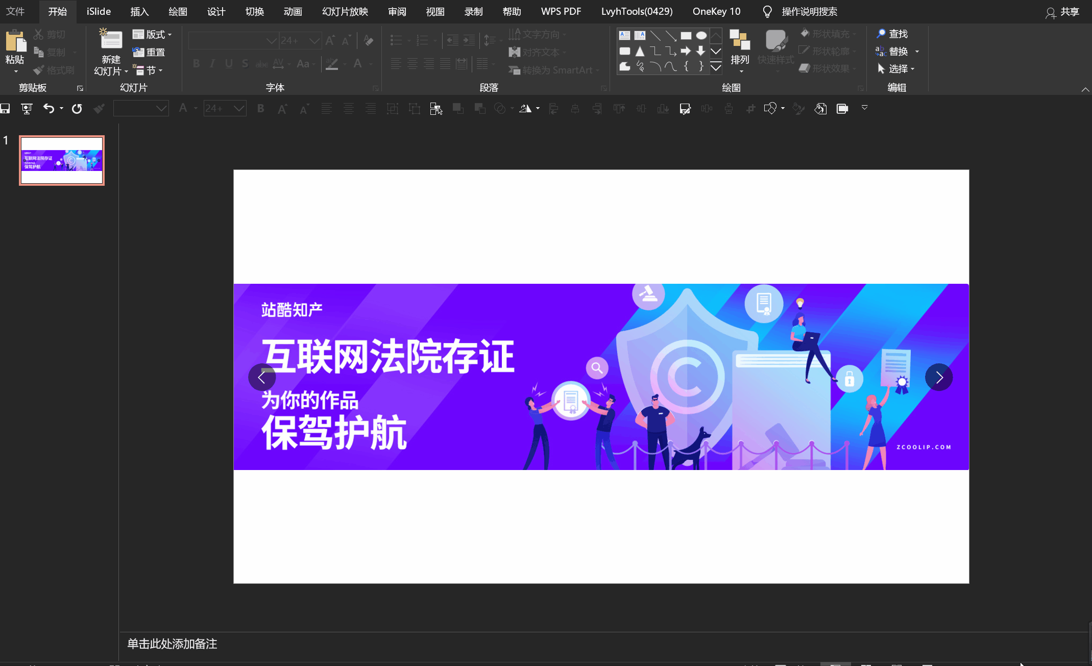The image size is (1092, 666).
Task: Click the Format Painter (格式刷) icon
Action: coord(39,70)
